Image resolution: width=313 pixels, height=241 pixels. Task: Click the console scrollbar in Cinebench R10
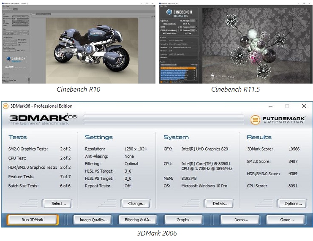coord(29,80)
